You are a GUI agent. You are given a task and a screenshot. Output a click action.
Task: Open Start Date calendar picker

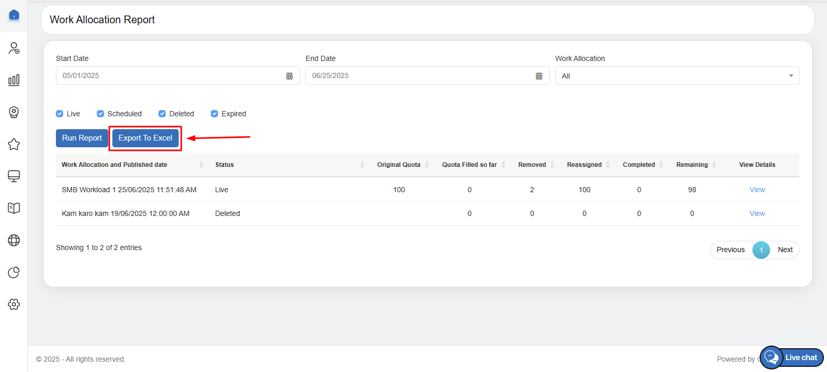click(289, 76)
